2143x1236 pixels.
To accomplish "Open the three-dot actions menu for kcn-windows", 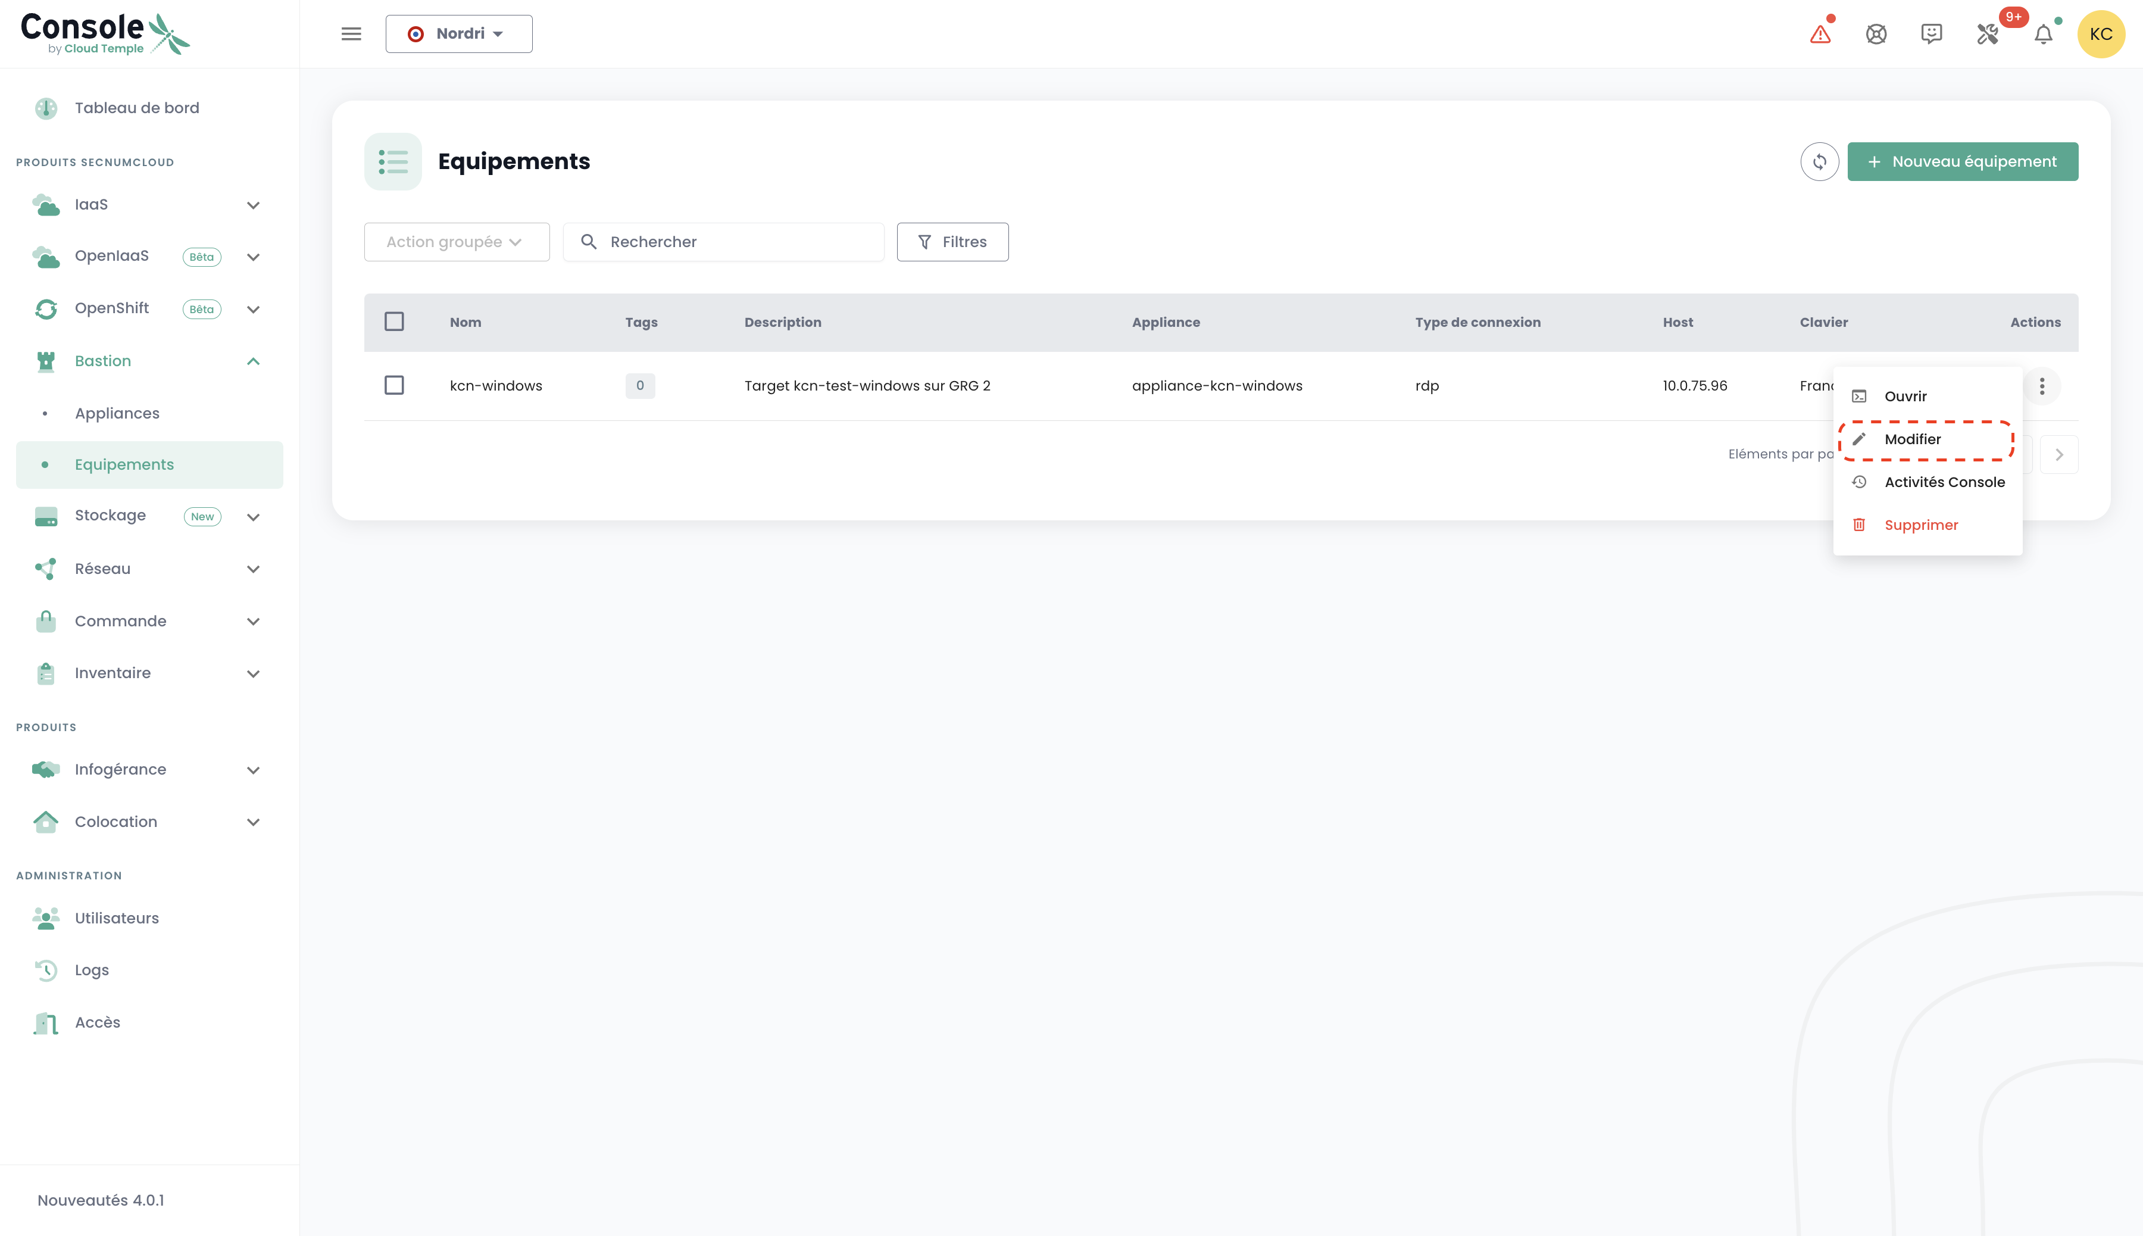I will tap(2041, 386).
